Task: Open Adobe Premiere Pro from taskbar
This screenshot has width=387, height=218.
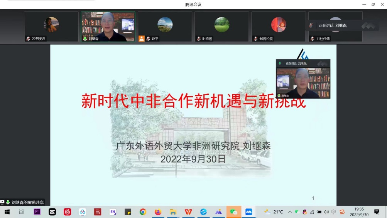Action: pyautogui.click(x=37, y=211)
